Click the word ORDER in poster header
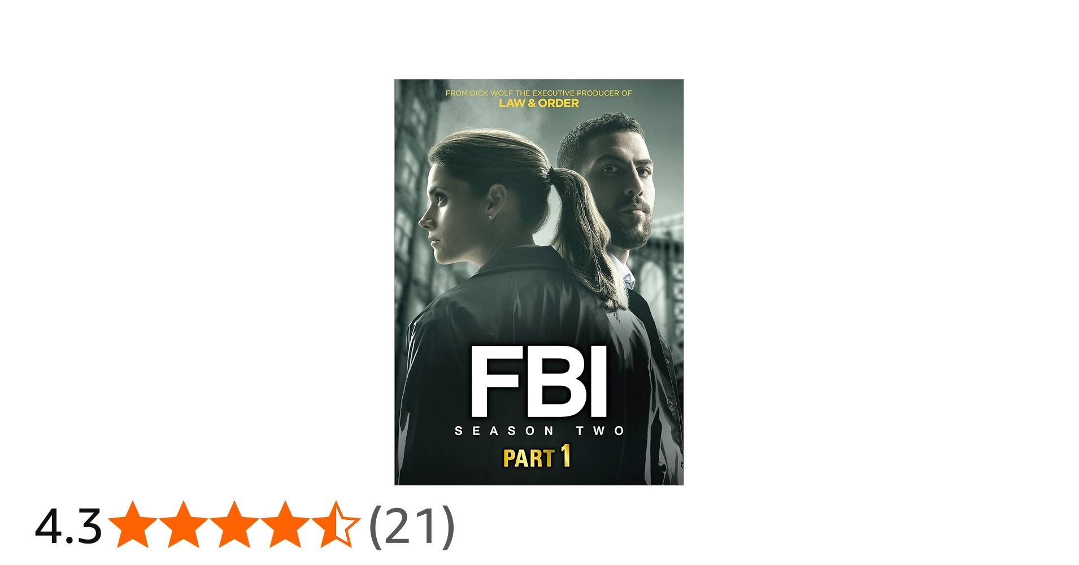 point(559,103)
